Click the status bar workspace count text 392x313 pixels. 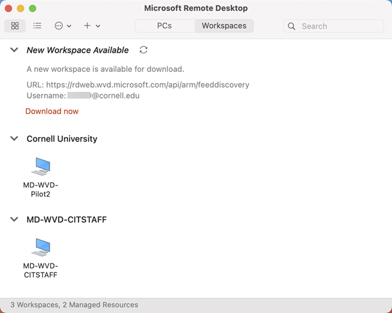[74, 304]
